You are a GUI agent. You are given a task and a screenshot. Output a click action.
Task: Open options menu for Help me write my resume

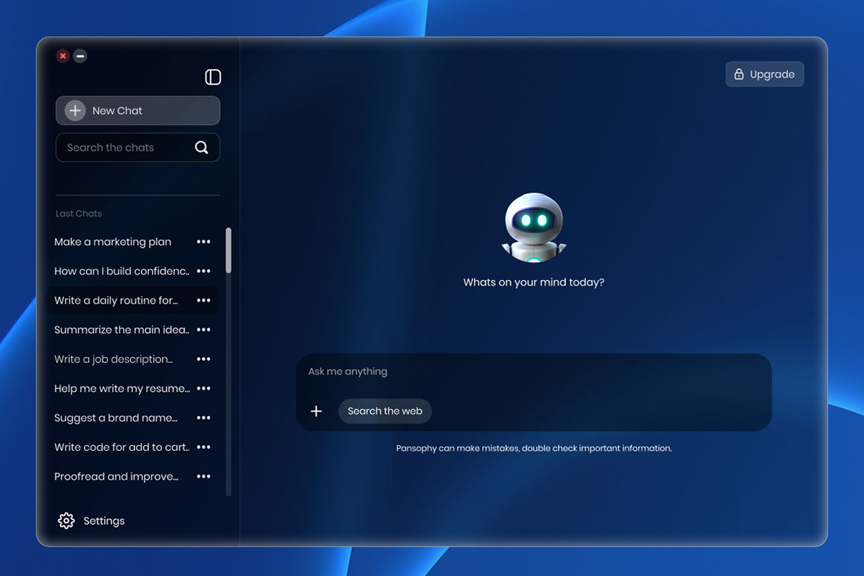click(204, 388)
